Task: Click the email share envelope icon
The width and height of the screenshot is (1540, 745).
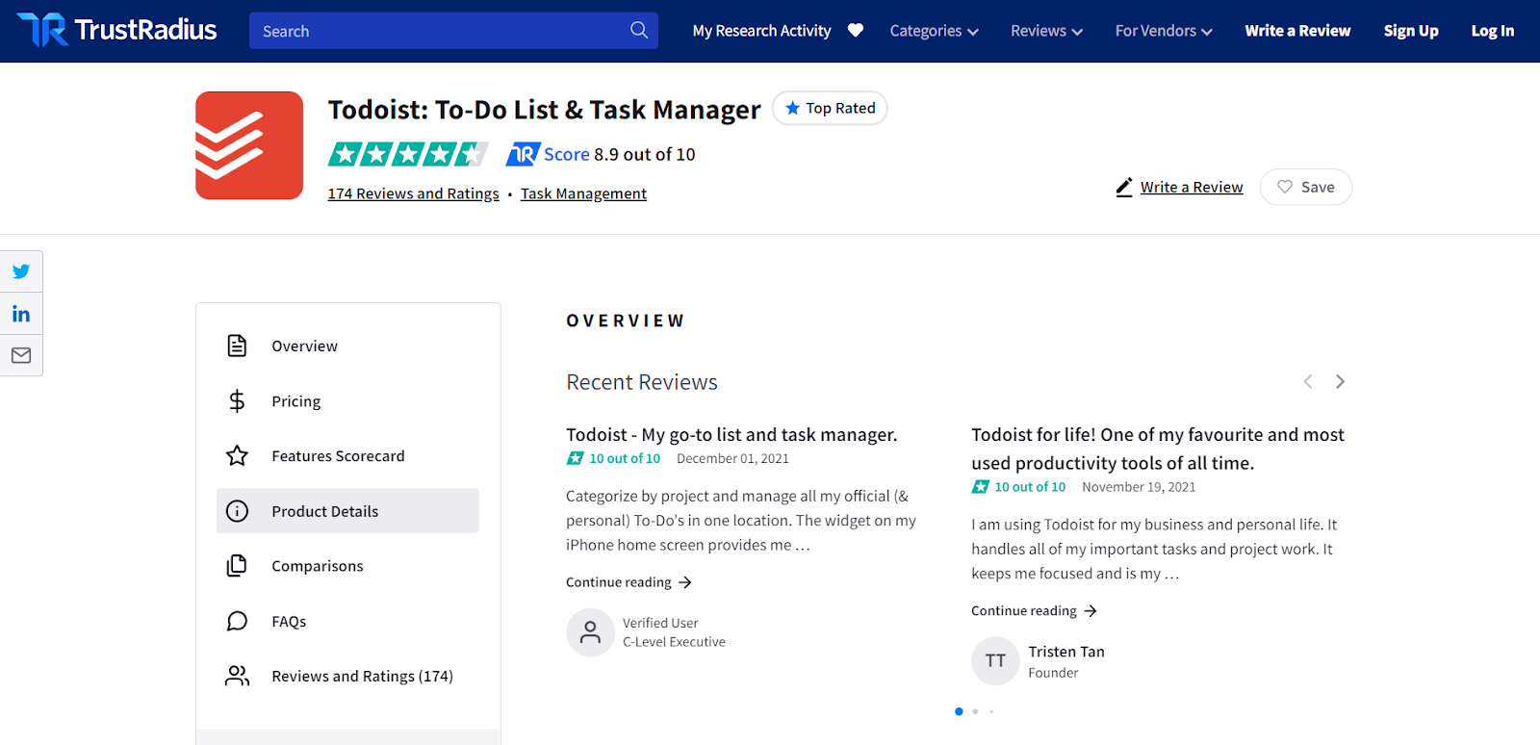Action: pos(21,355)
